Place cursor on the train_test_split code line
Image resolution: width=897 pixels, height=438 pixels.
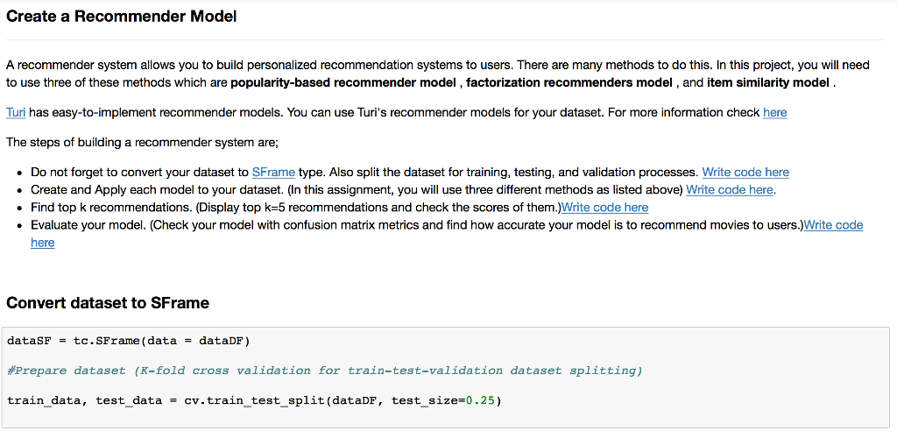254,400
